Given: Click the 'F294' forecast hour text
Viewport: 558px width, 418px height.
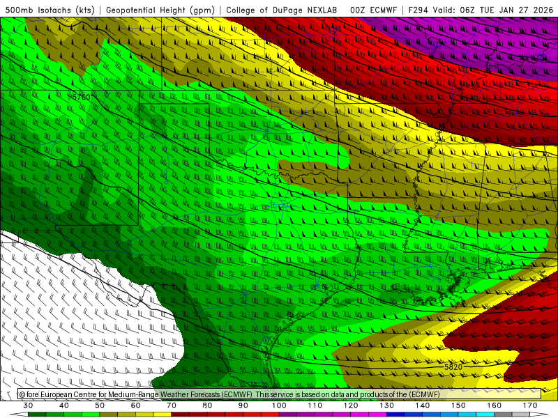Looking at the screenshot, I should point(418,10).
